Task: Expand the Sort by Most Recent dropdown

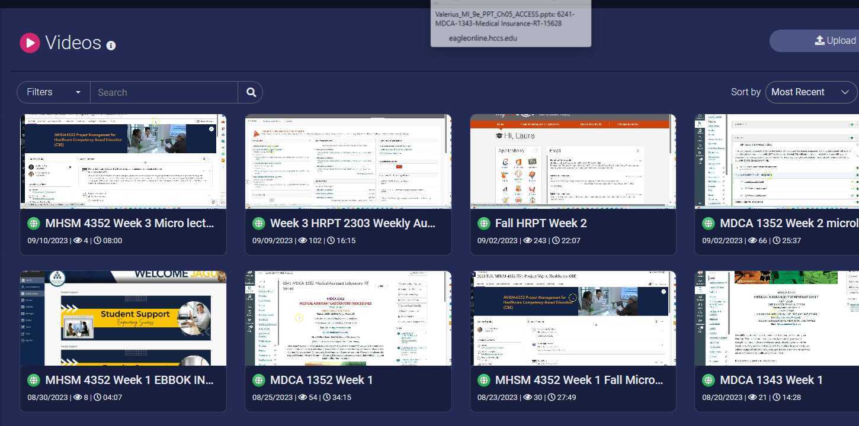Action: 811,92
